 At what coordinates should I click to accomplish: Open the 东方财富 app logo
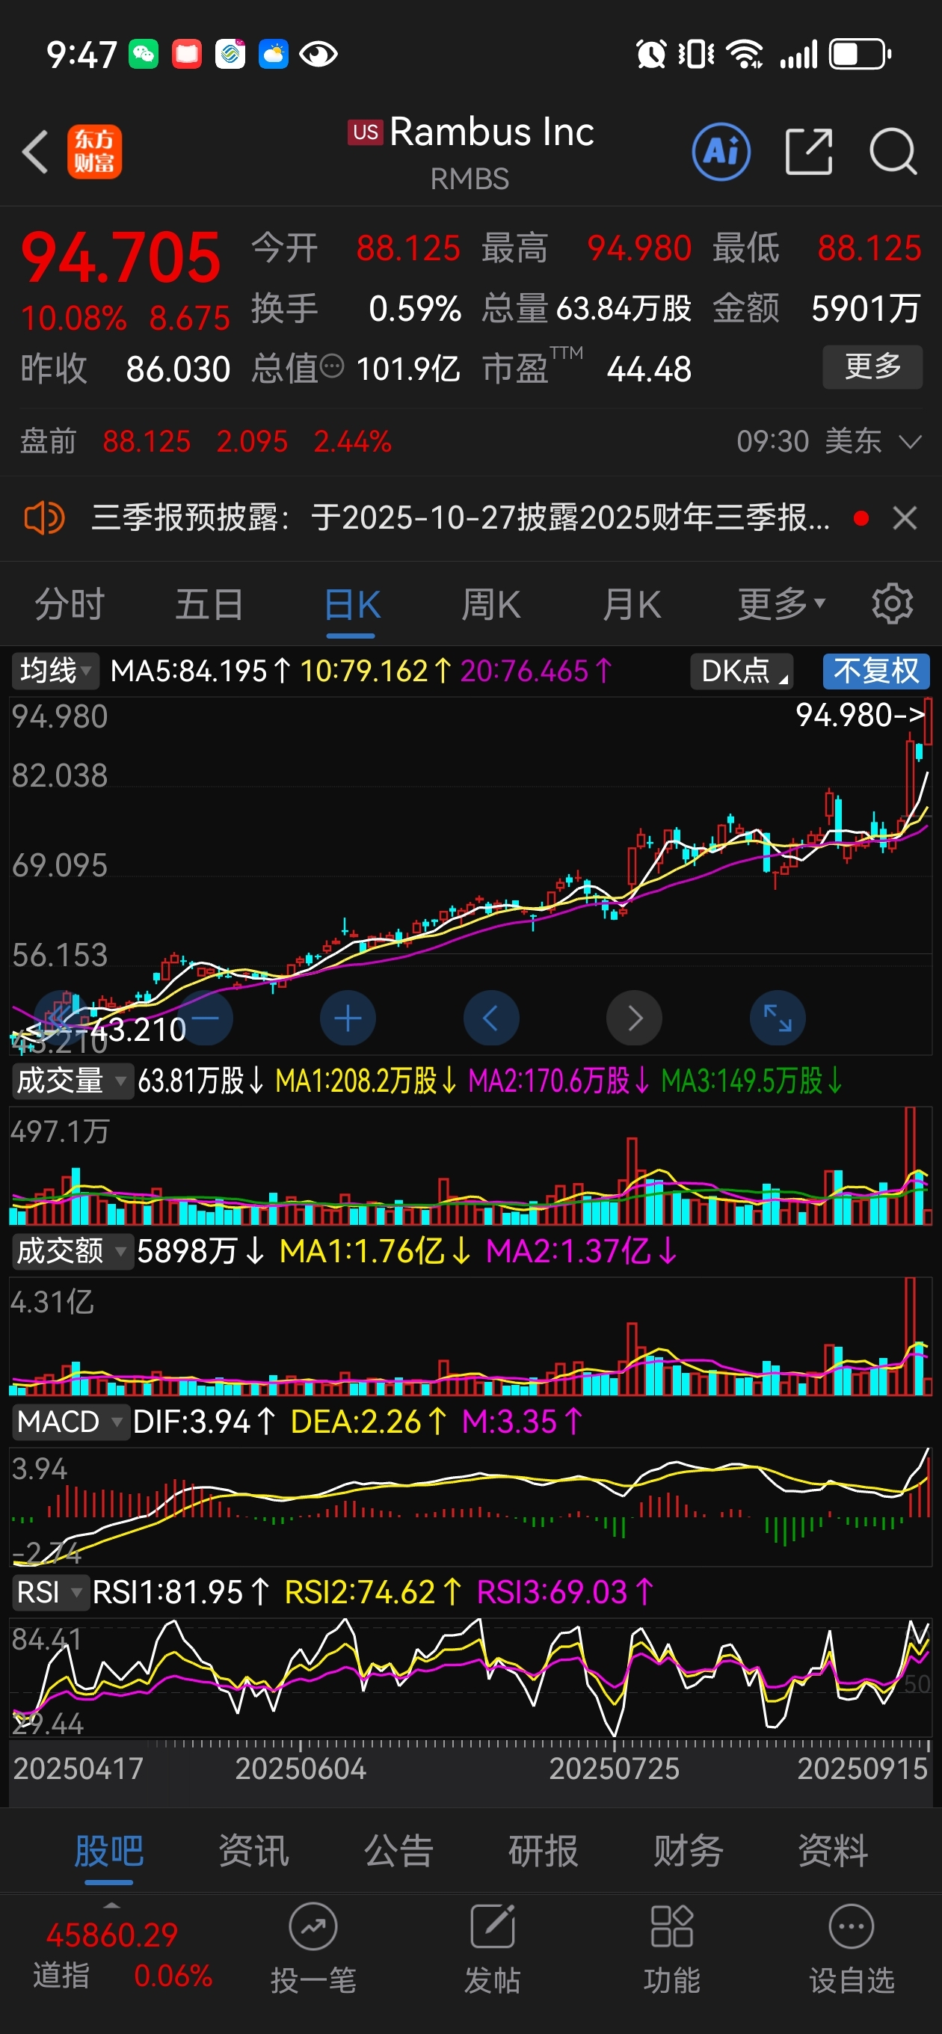coord(94,152)
